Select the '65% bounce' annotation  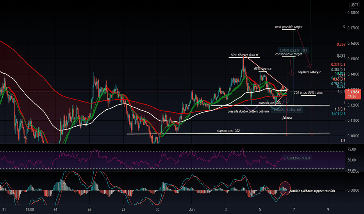[262, 68]
